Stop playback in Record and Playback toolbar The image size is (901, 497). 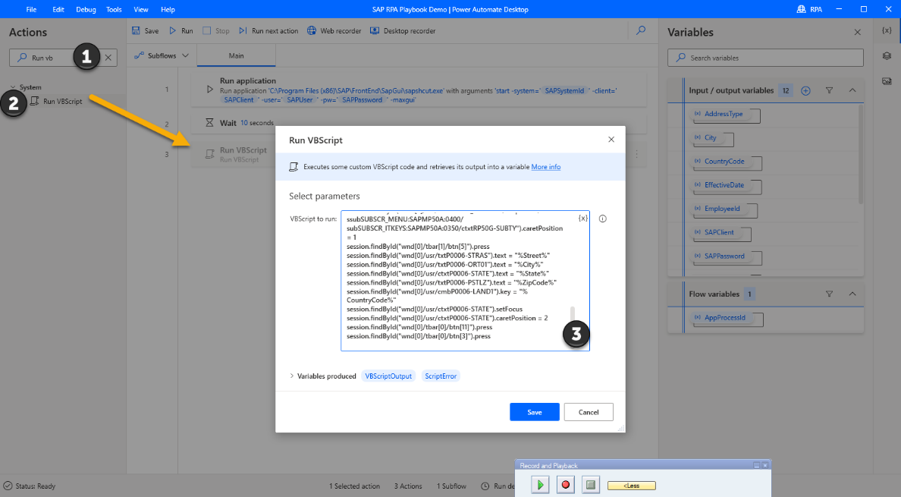[591, 484]
